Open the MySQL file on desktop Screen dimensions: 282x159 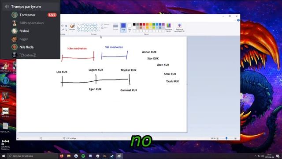(x=5, y=128)
